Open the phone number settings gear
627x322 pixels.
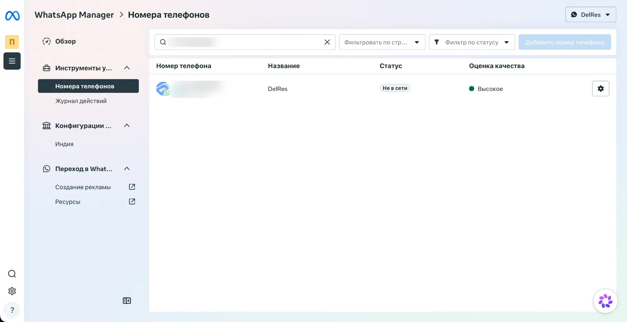coord(600,89)
